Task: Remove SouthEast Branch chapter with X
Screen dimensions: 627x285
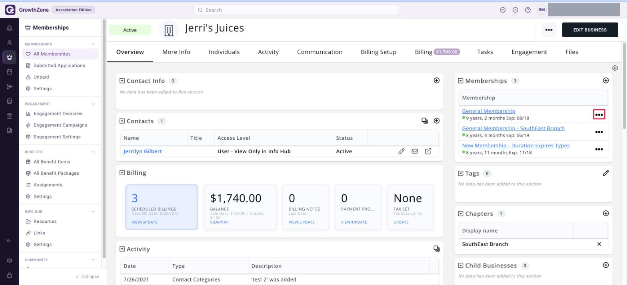Action: 599,244
